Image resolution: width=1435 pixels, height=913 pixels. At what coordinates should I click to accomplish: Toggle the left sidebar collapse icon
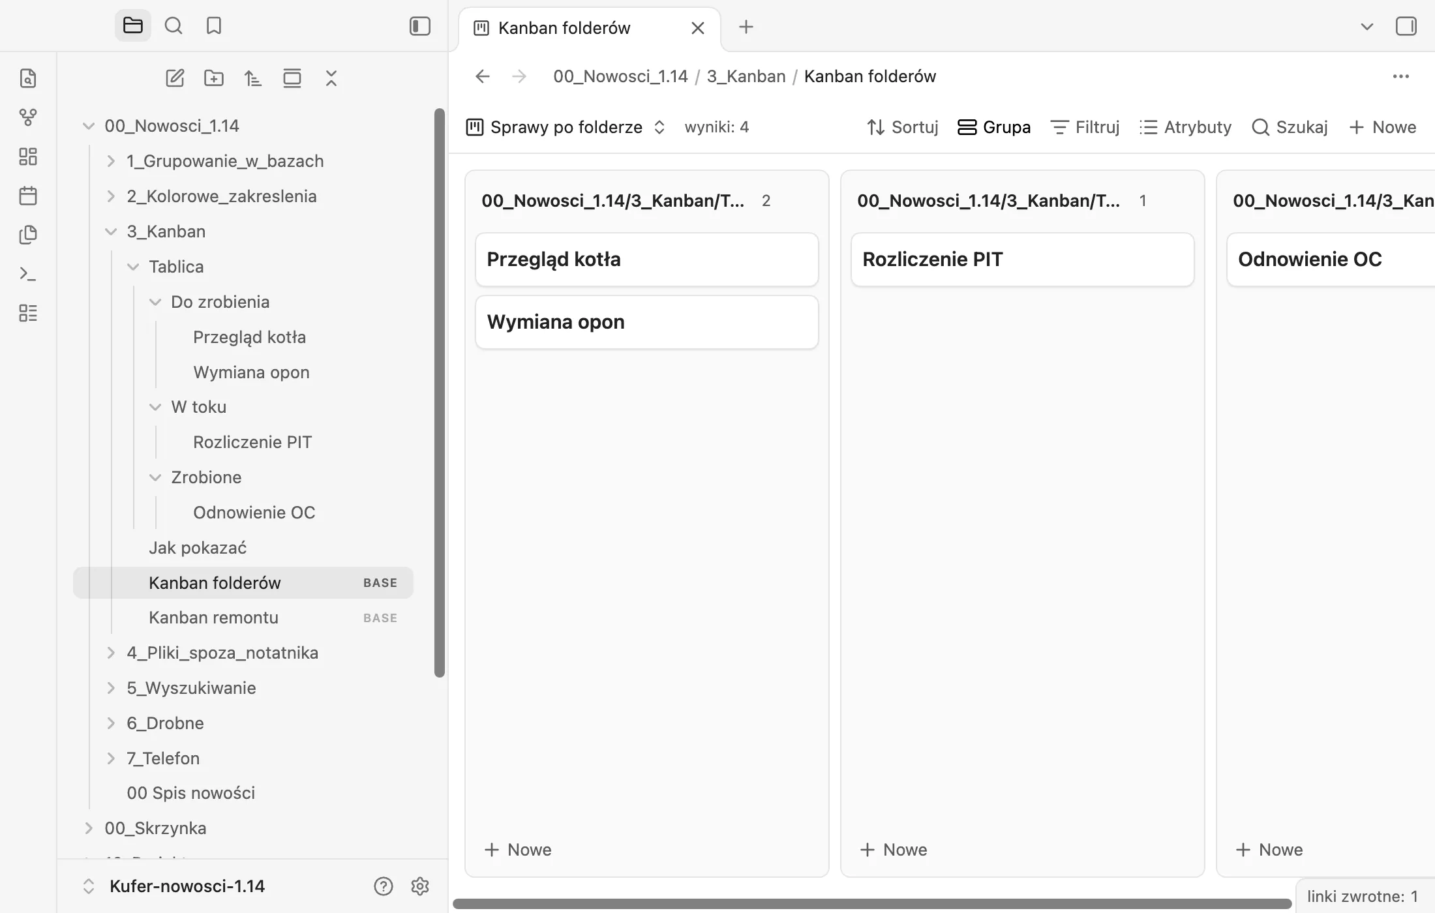coord(420,26)
